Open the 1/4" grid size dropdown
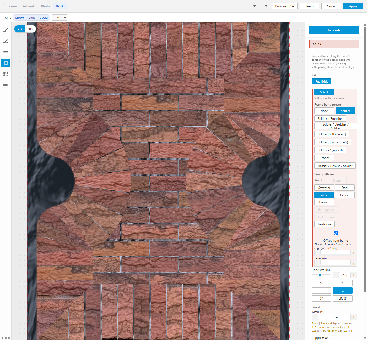The image size is (367, 340). point(60,18)
